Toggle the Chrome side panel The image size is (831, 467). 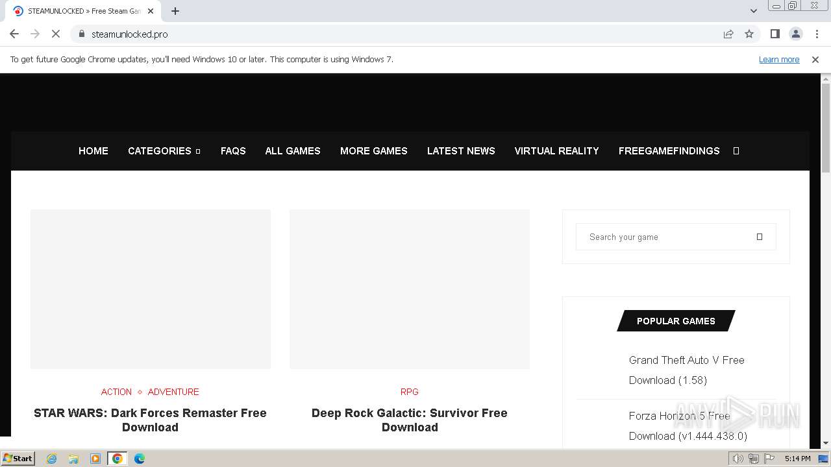click(775, 34)
